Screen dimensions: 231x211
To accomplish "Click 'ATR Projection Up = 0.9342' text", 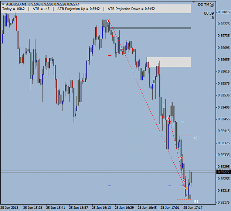I will point(78,9).
